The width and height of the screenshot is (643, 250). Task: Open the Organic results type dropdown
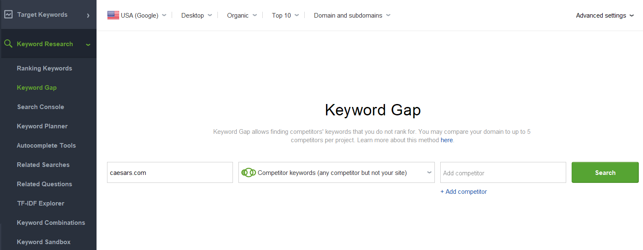pyautogui.click(x=242, y=16)
